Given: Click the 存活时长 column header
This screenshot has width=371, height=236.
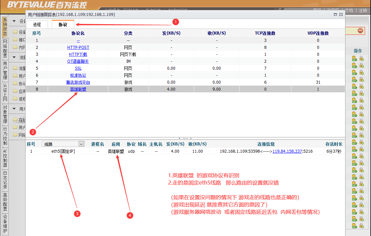Looking at the screenshot, I should coord(334,144).
